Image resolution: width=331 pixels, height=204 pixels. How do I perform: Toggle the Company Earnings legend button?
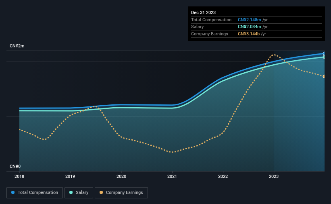(121, 193)
